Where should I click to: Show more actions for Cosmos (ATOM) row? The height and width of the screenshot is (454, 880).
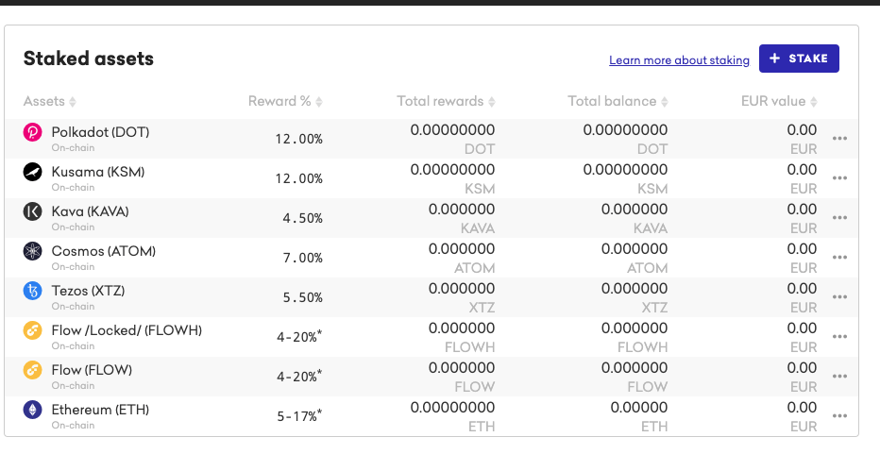(x=839, y=258)
